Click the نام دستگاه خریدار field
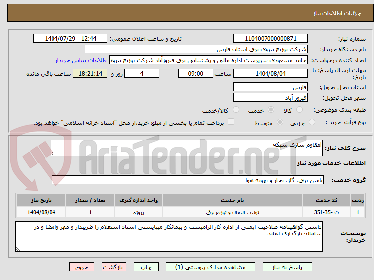The width and height of the screenshot is (374, 280). tap(196, 49)
